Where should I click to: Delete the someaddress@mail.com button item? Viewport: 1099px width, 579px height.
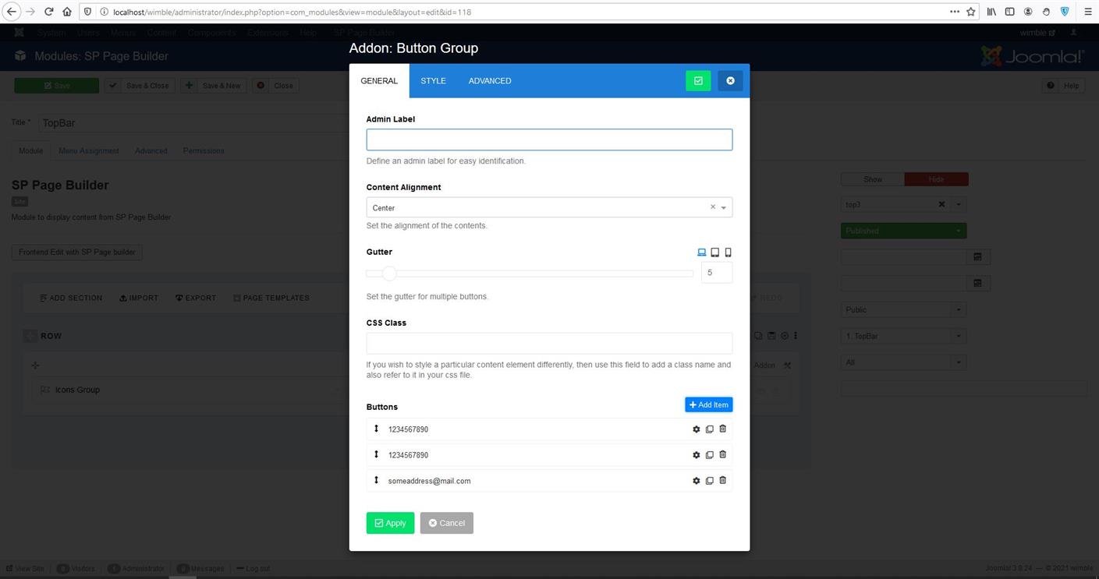coord(722,481)
